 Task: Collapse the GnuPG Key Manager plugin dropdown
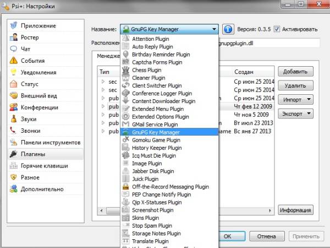pos(213,29)
